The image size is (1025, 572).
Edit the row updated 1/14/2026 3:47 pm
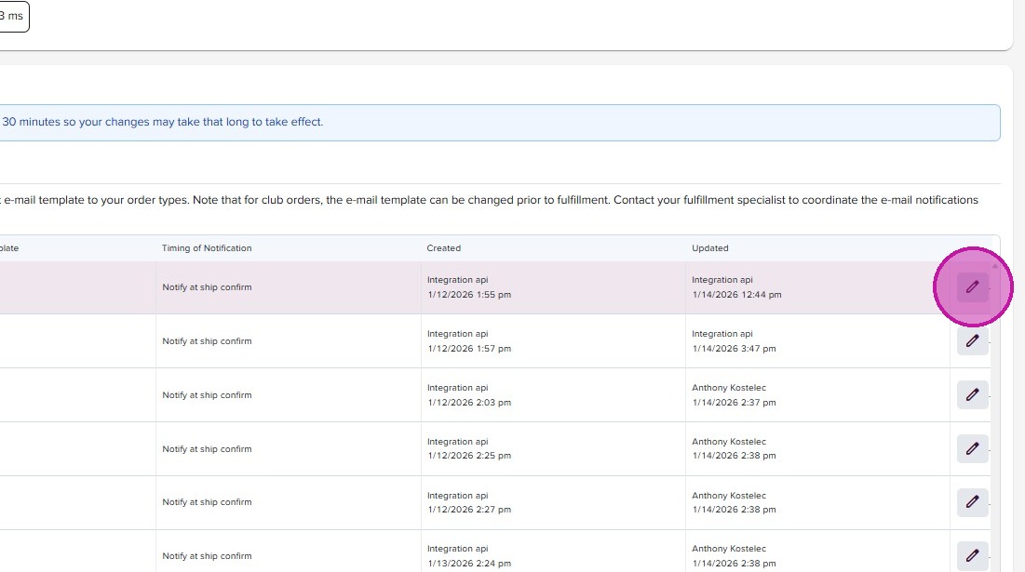pyautogui.click(x=972, y=341)
